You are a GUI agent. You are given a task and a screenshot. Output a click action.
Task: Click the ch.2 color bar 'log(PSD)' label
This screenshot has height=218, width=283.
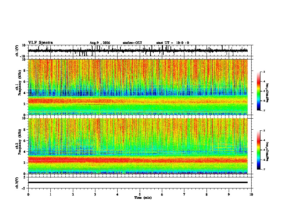pyautogui.click(x=268, y=151)
